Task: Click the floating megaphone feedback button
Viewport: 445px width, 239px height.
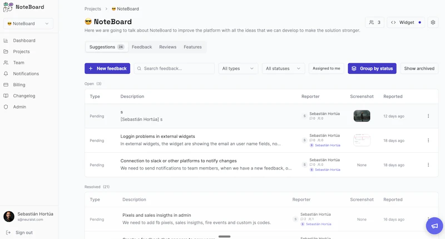Action: click(x=434, y=226)
